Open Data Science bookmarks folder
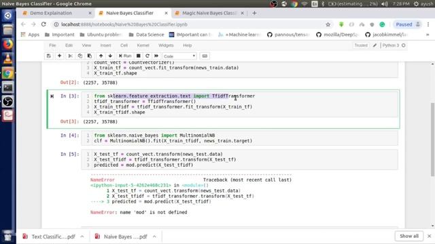This screenshot has height=244, width=435. (x=147, y=35)
